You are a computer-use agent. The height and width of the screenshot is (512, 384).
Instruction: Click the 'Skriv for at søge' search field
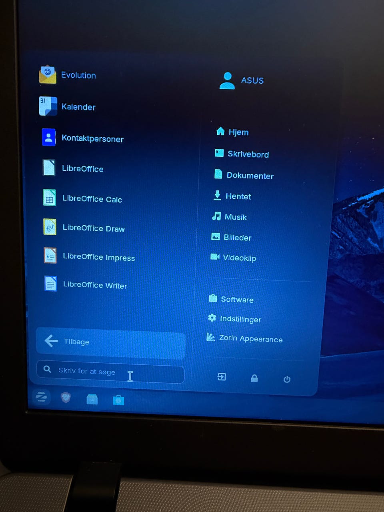[x=110, y=372]
